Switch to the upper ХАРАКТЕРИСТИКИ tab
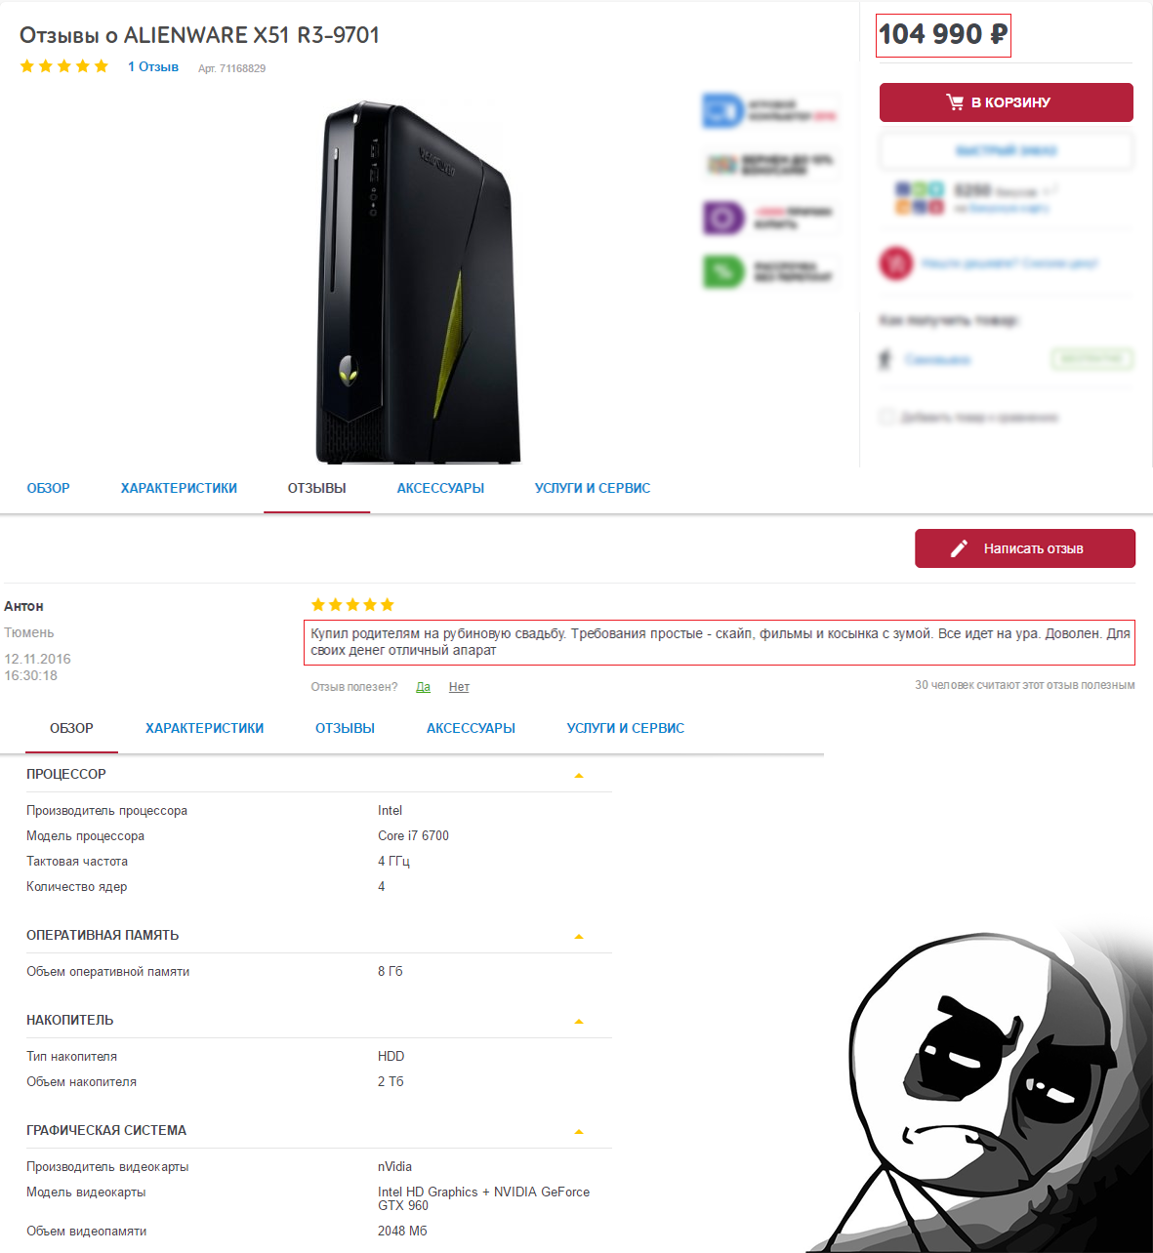This screenshot has height=1253, width=1153. tap(179, 488)
